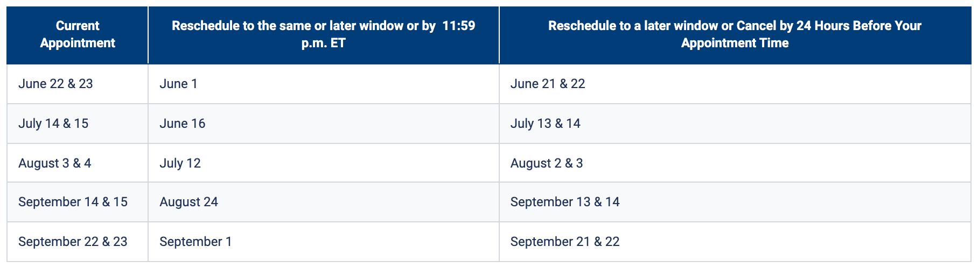Click the September 14 & 15 appointment cell

click(x=73, y=202)
